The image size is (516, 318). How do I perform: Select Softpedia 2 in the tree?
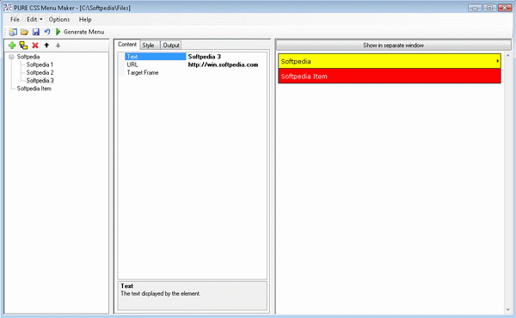[x=40, y=73]
